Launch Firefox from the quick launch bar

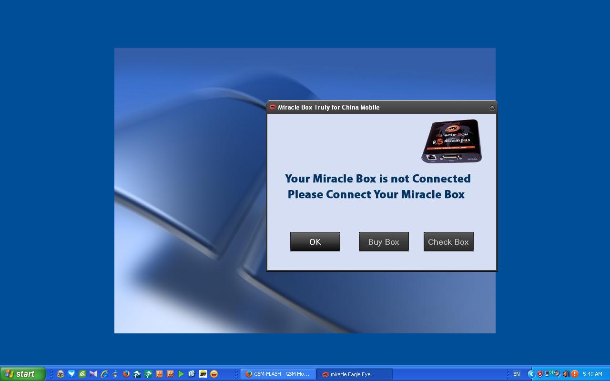point(126,374)
